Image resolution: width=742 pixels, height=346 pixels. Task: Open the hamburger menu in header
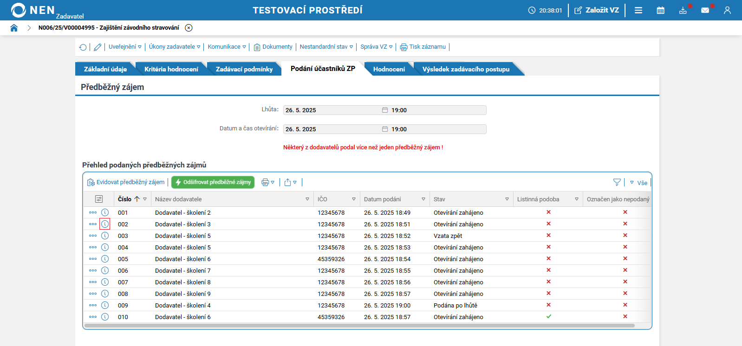pos(638,10)
